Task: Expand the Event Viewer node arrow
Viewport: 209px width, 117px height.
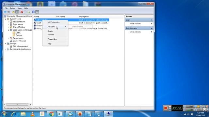Action: [8, 24]
